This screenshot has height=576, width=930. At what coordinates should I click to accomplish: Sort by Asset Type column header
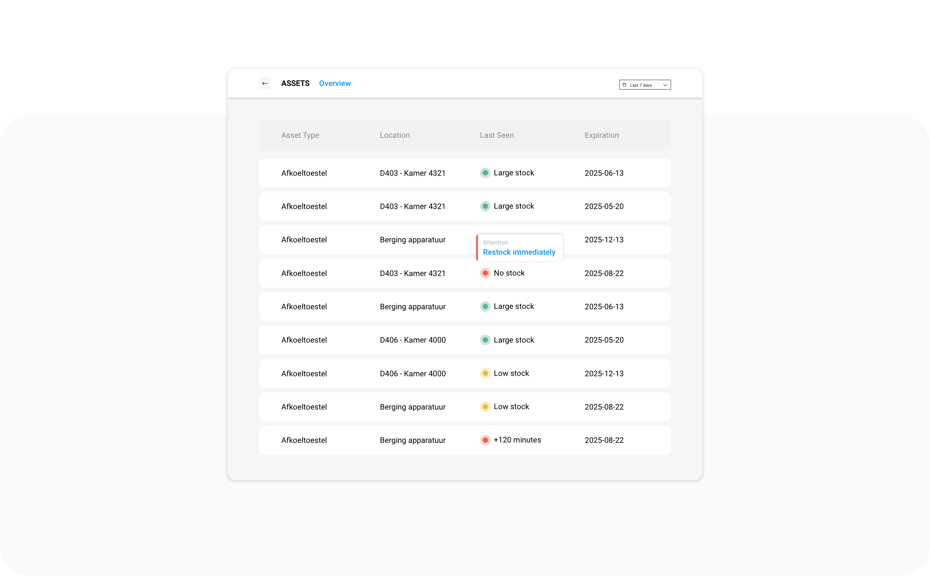pyautogui.click(x=300, y=135)
